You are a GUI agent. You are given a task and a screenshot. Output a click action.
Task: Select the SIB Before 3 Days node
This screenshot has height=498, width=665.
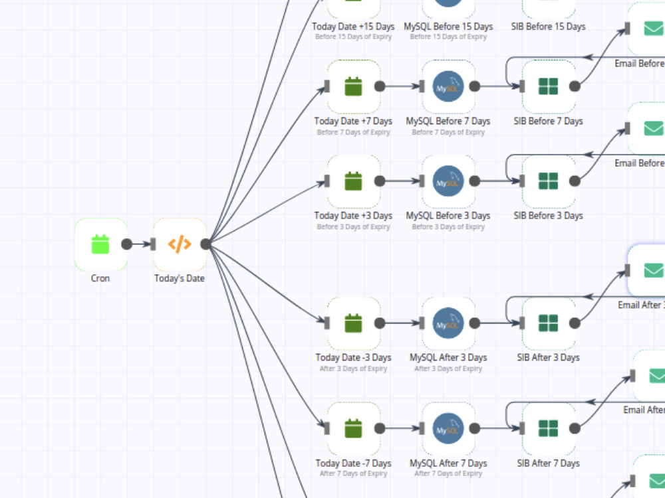click(x=549, y=181)
